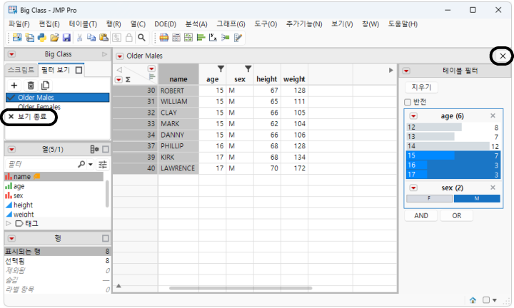Open column search options dropdown arrow
Screen dimensions: 514x308
click(91, 164)
